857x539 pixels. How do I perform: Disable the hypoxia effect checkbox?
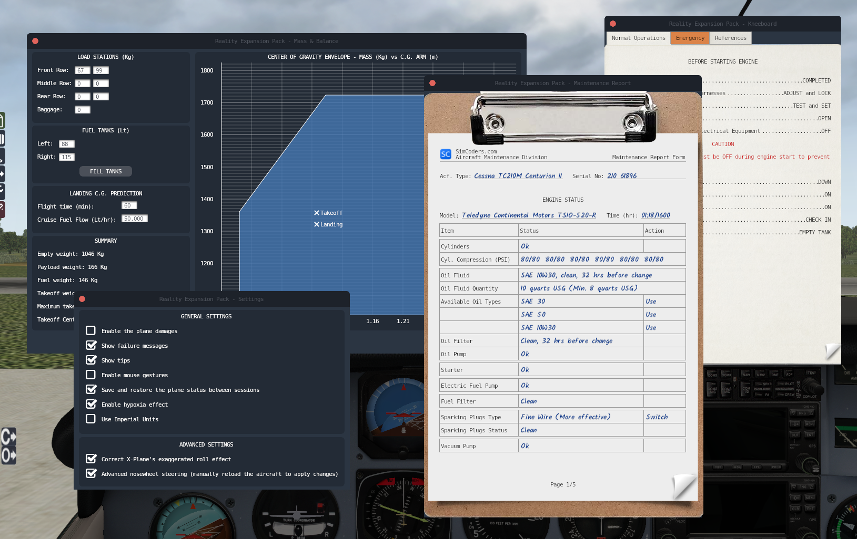coord(91,404)
